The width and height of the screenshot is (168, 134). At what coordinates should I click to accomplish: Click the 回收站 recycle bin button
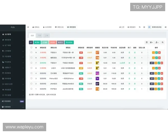pos(69,42)
